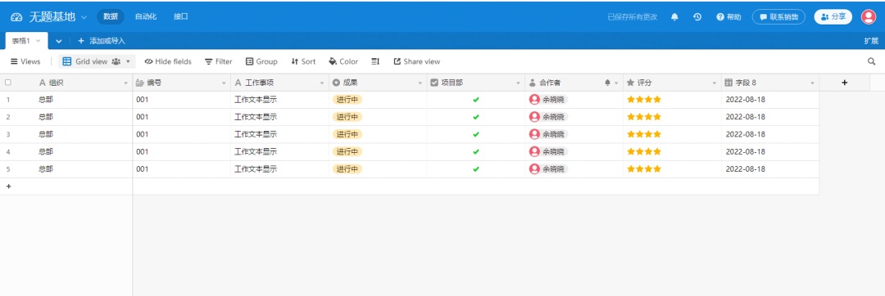Screen dimensions: 885x296
Task: Click the 进行中 status tag in row 5
Action: click(x=347, y=168)
